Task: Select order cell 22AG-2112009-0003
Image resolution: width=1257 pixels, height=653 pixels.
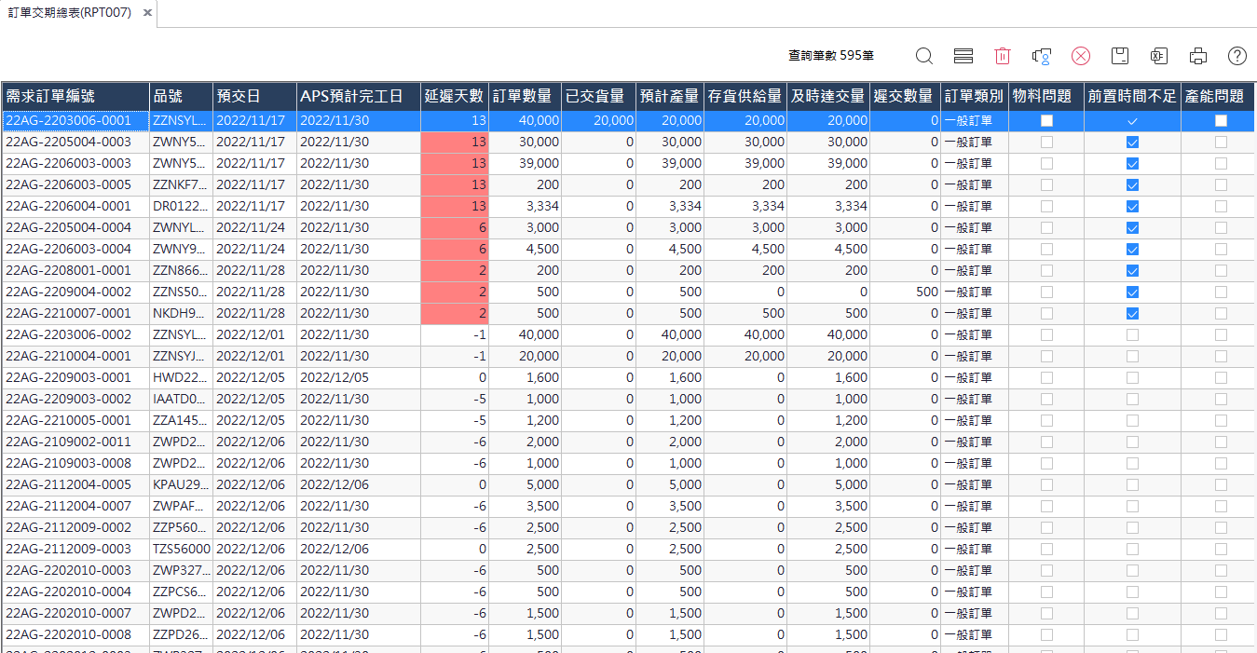Action: [x=75, y=550]
